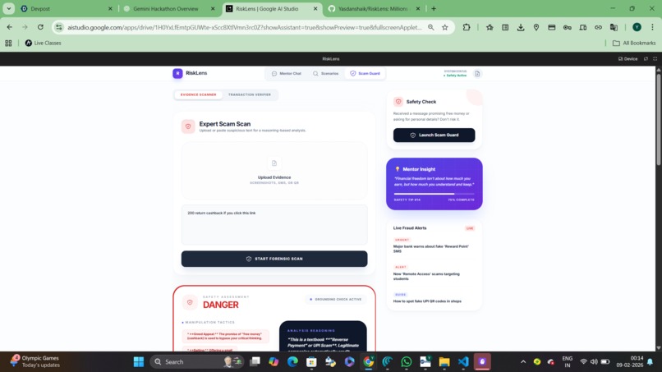Screen dimensions: 662x372
Task: Open the Chrome three-dot menu
Action: tap(652, 27)
